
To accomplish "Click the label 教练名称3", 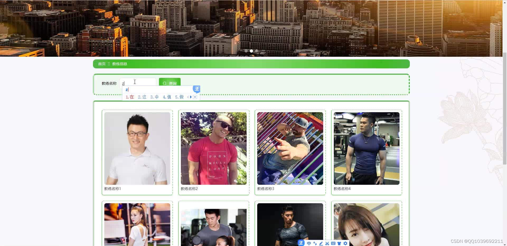I will pyautogui.click(x=266, y=189).
